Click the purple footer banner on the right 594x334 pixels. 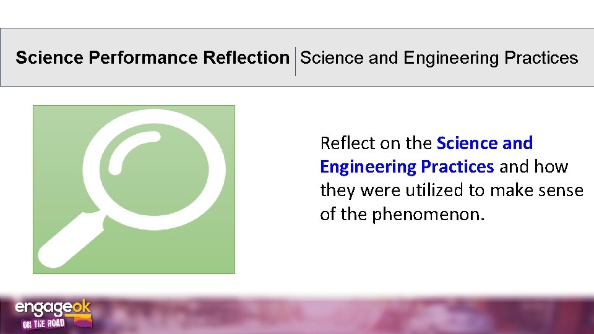point(433,315)
